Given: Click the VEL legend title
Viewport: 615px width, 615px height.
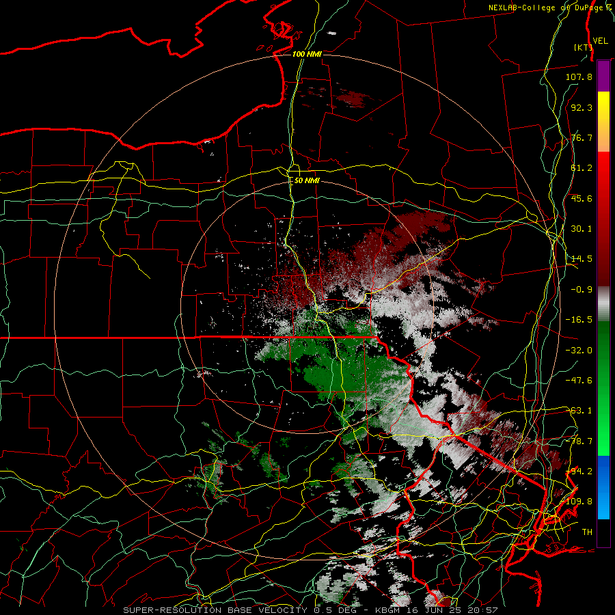Looking at the screenshot, I should 600,41.
